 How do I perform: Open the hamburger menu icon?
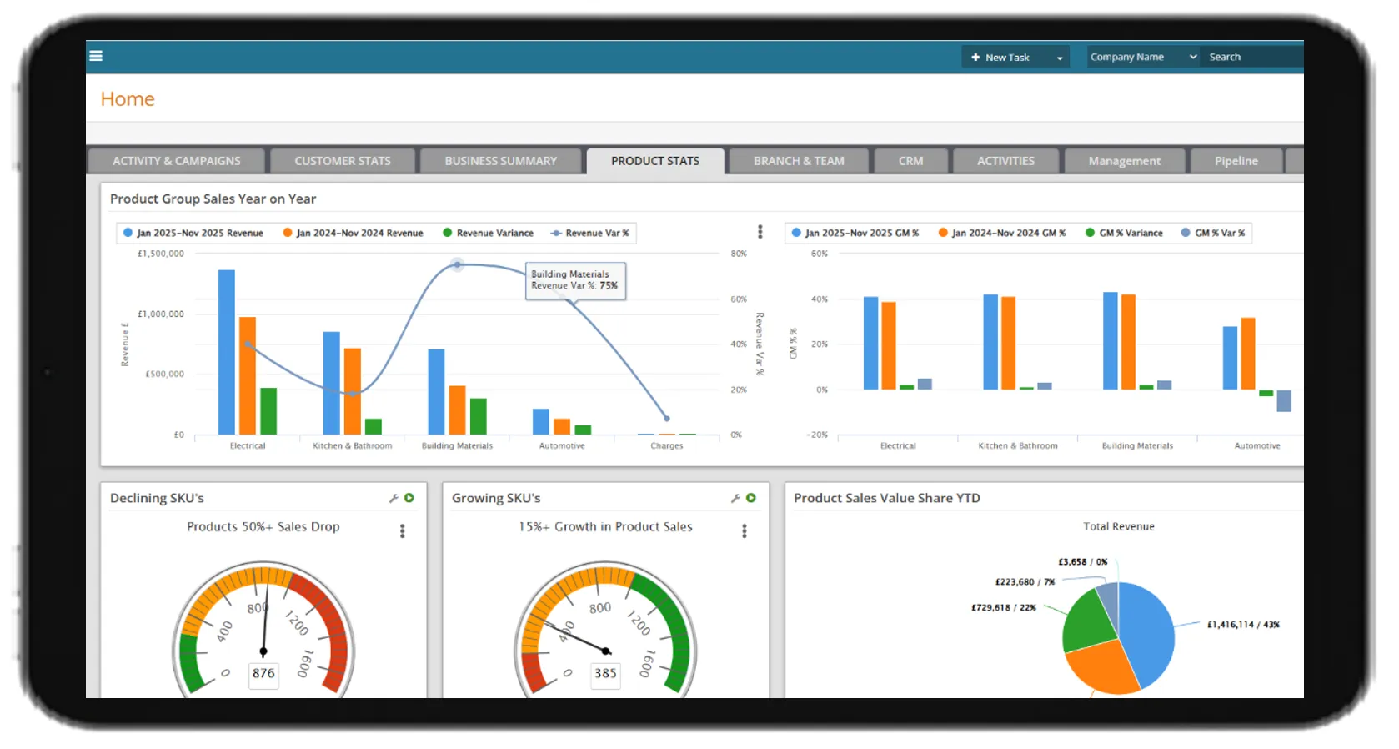coord(96,56)
